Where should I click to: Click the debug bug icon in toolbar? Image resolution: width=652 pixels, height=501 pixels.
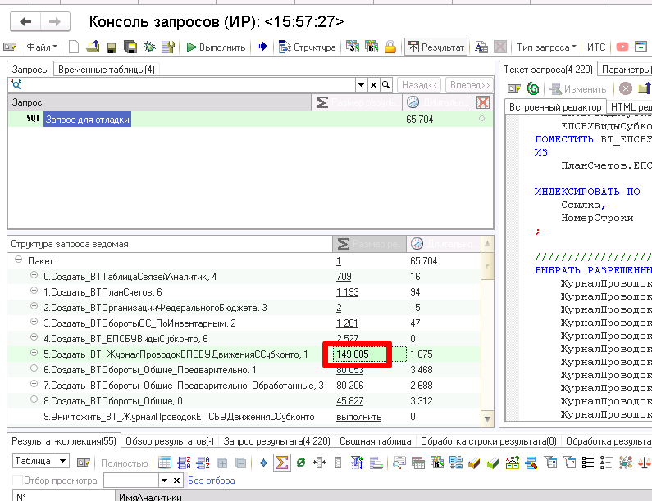pyautogui.click(x=148, y=47)
